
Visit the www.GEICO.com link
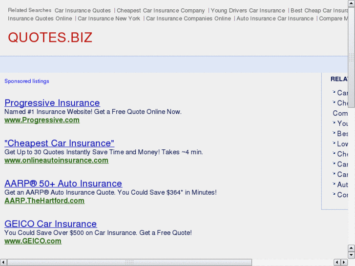[x=33, y=241]
